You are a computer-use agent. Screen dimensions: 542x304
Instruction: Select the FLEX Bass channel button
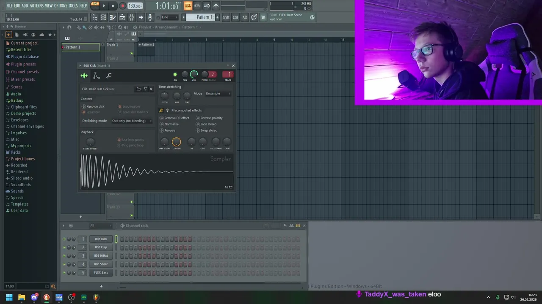point(101,273)
